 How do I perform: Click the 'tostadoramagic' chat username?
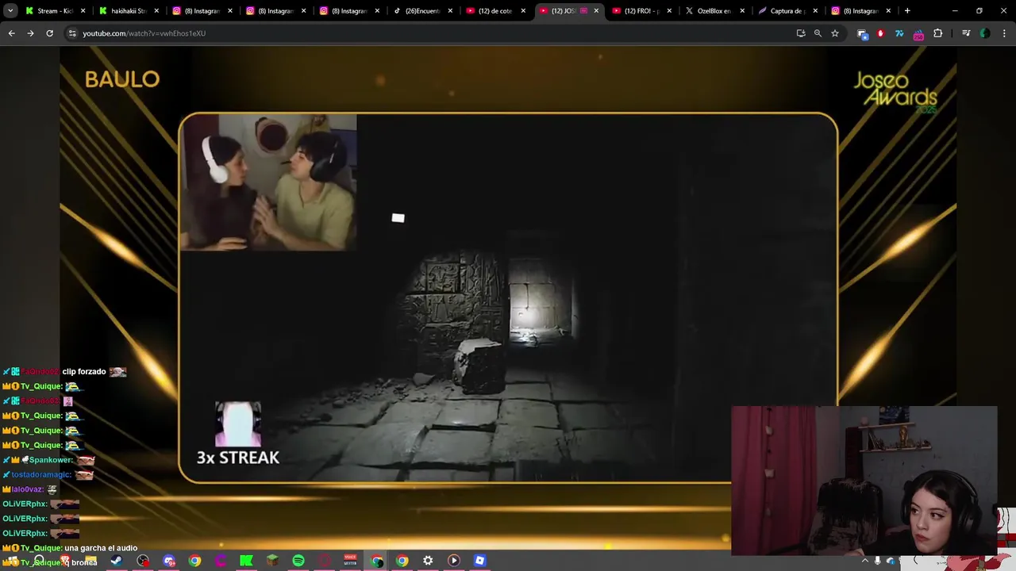tap(41, 474)
